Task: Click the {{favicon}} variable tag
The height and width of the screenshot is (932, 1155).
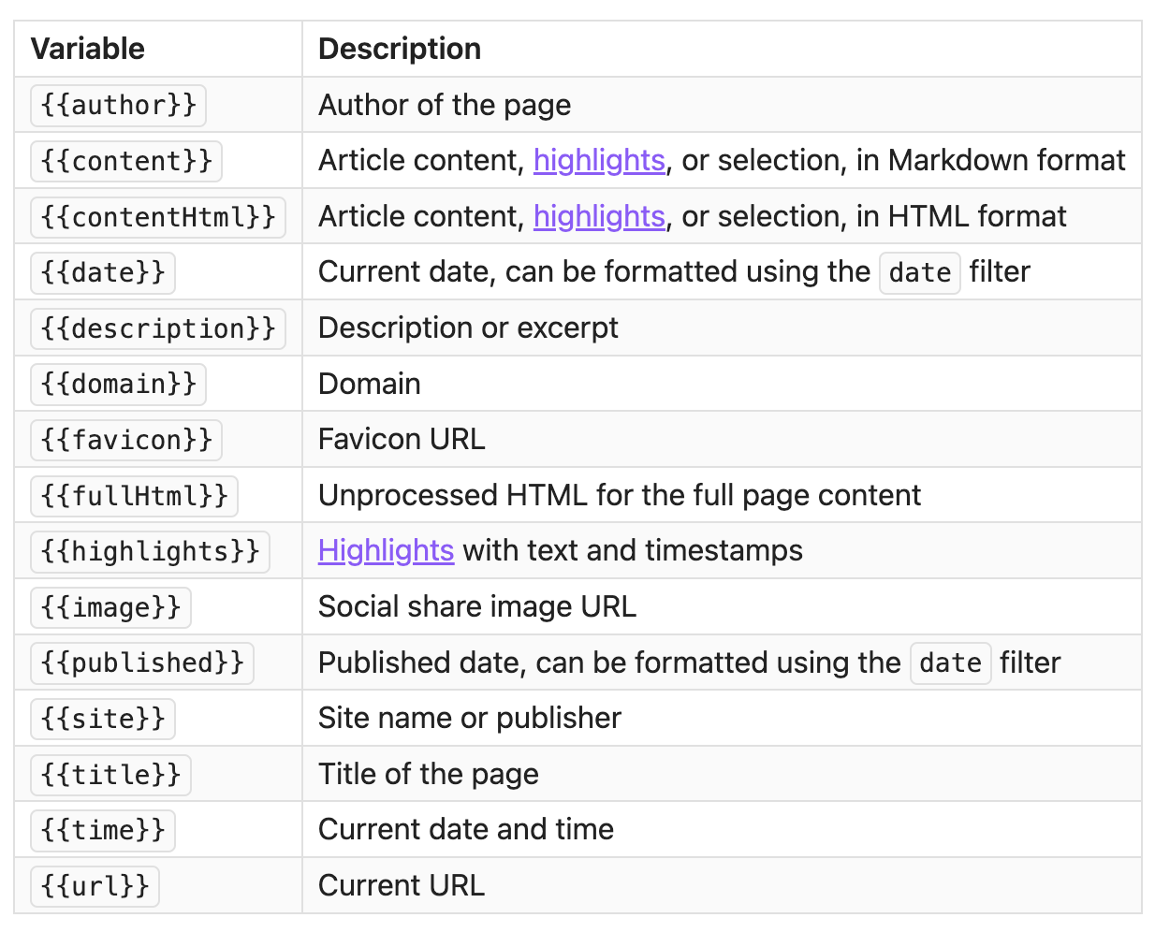Action: (x=126, y=440)
